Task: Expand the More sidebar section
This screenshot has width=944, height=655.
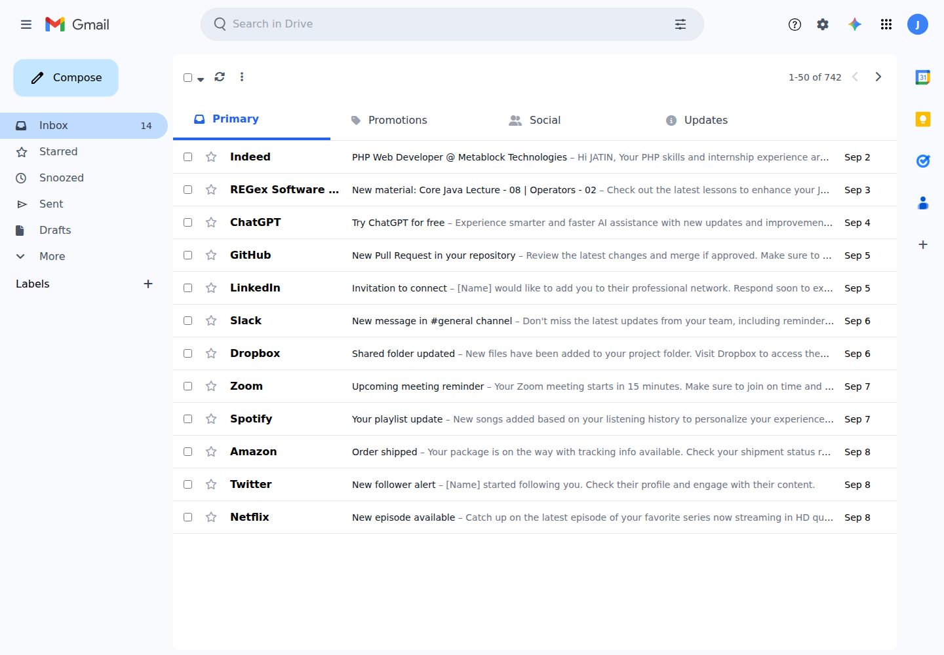Action: coord(84,256)
